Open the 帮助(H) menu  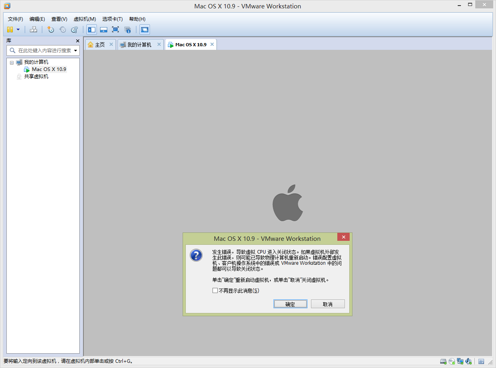[137, 19]
